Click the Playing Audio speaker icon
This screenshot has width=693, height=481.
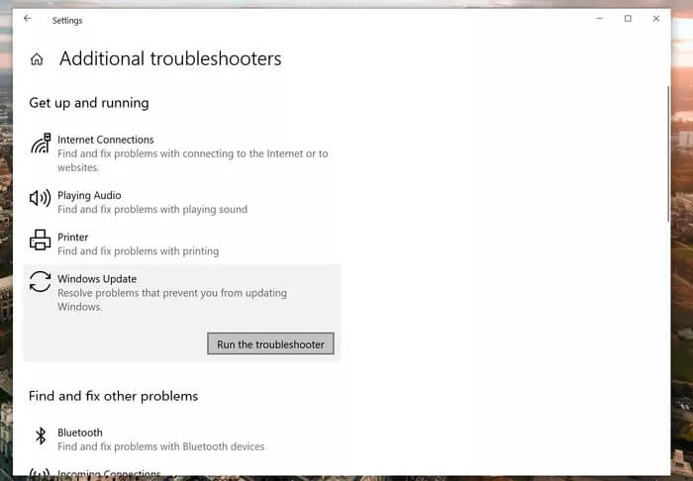40,198
